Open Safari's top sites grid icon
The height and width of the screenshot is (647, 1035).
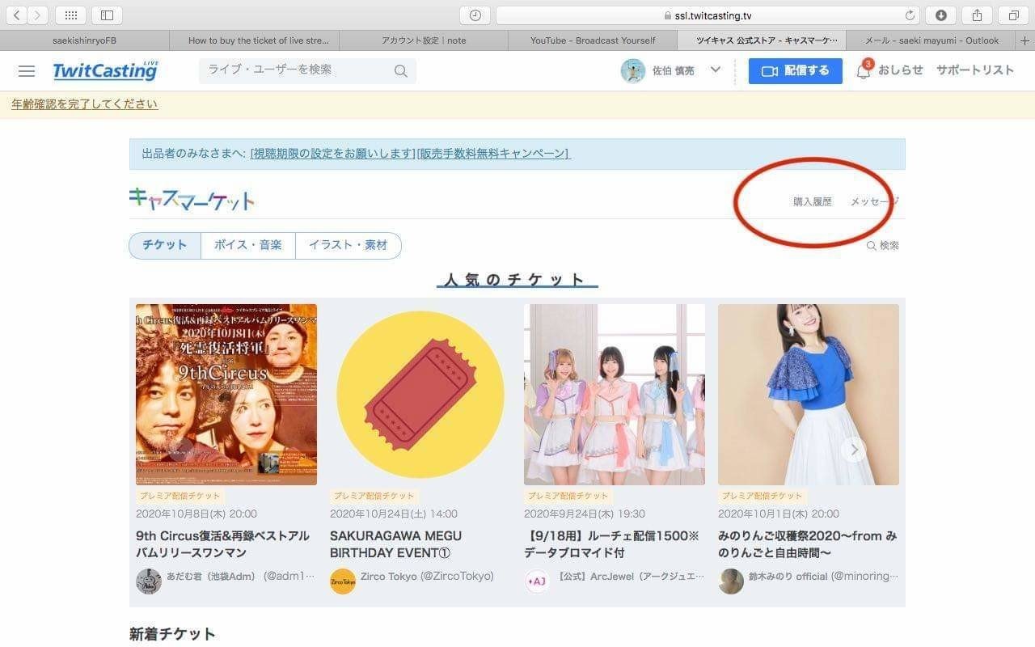point(70,15)
